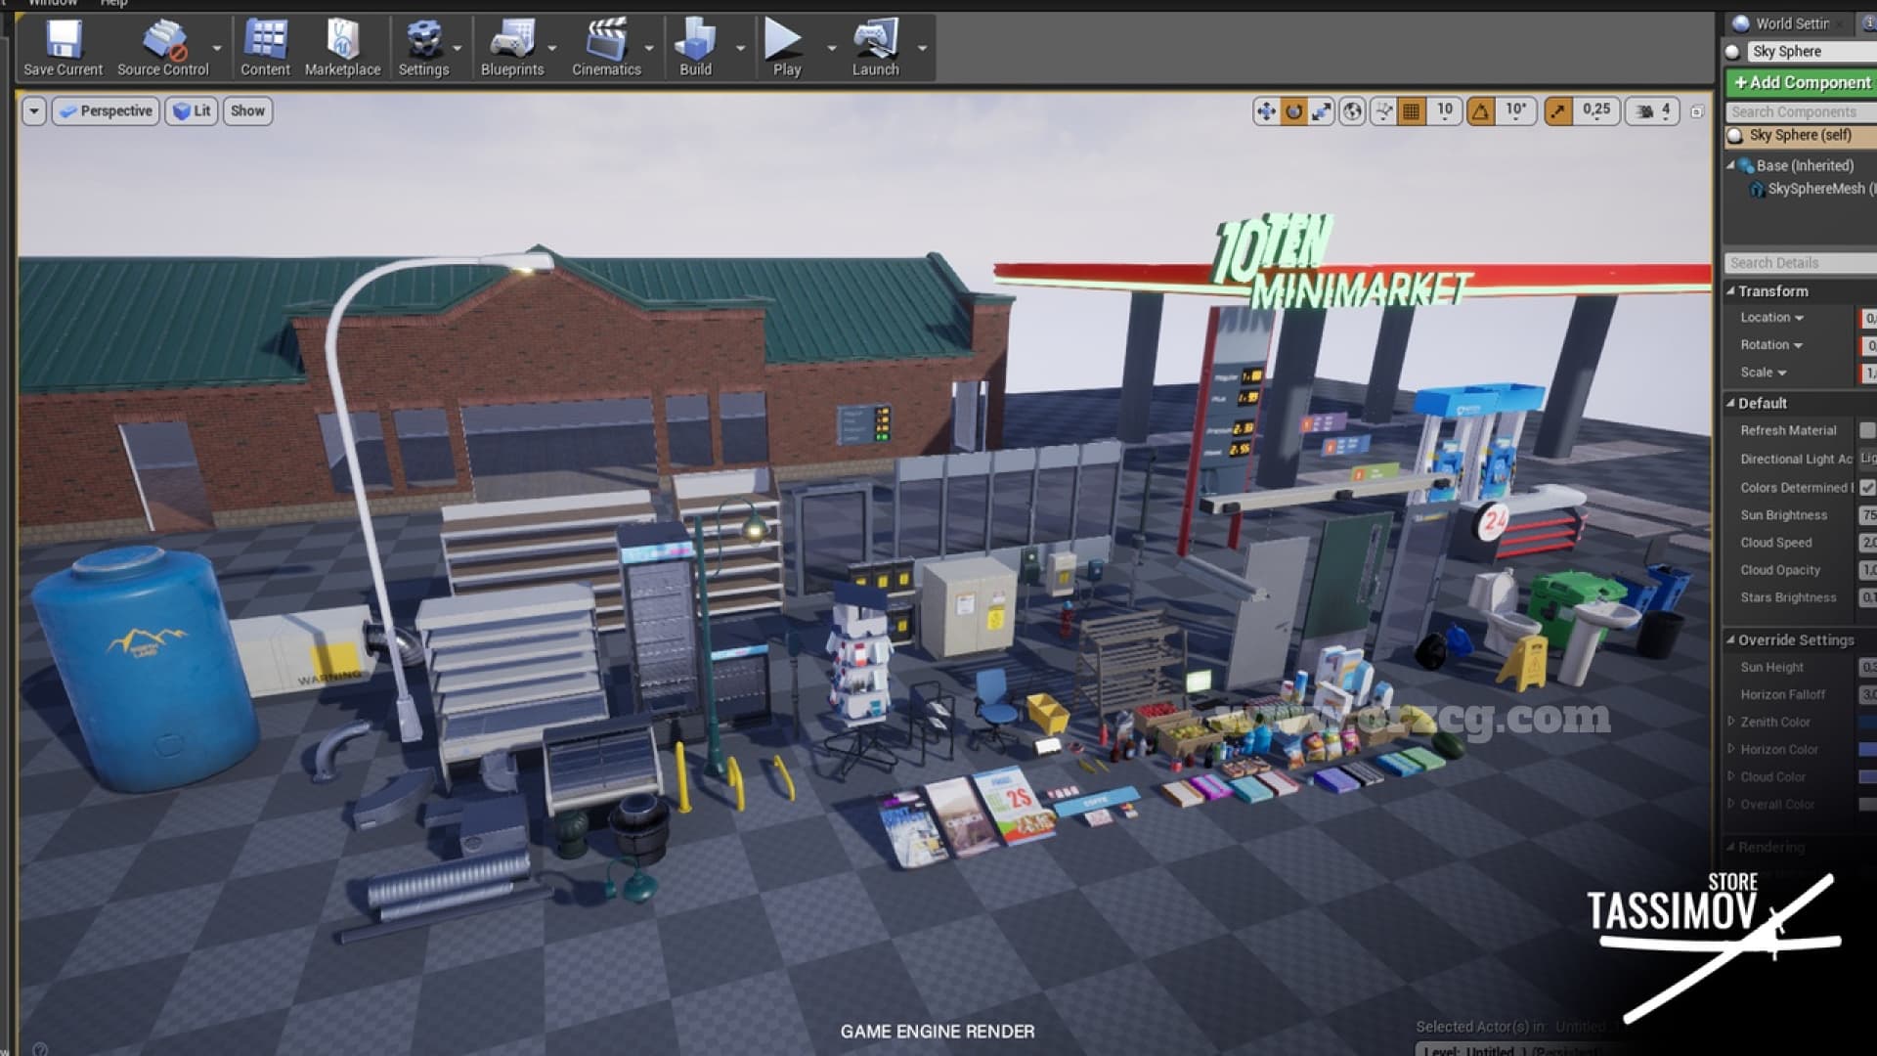The image size is (1877, 1056).
Task: Open the Lit view mode menu
Action: [192, 111]
